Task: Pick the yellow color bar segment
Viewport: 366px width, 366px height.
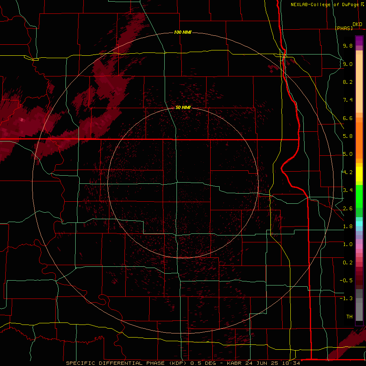Action: pyautogui.click(x=359, y=174)
